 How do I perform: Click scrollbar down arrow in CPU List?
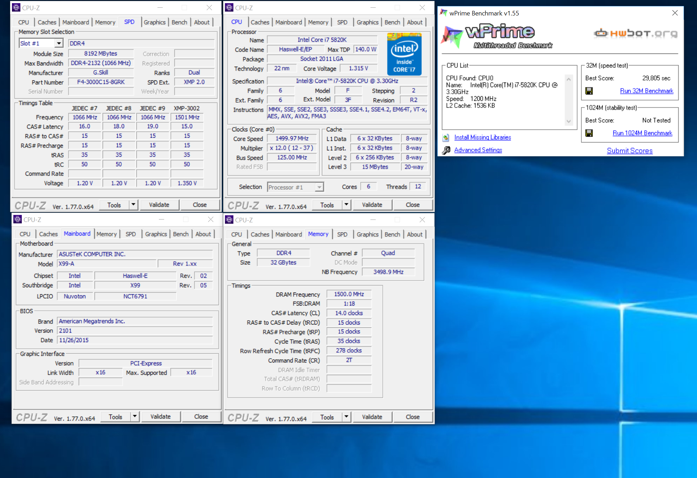[569, 122]
